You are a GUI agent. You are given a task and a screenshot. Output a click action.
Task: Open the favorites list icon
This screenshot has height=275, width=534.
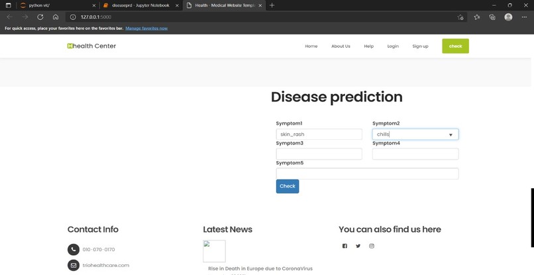tap(477, 17)
